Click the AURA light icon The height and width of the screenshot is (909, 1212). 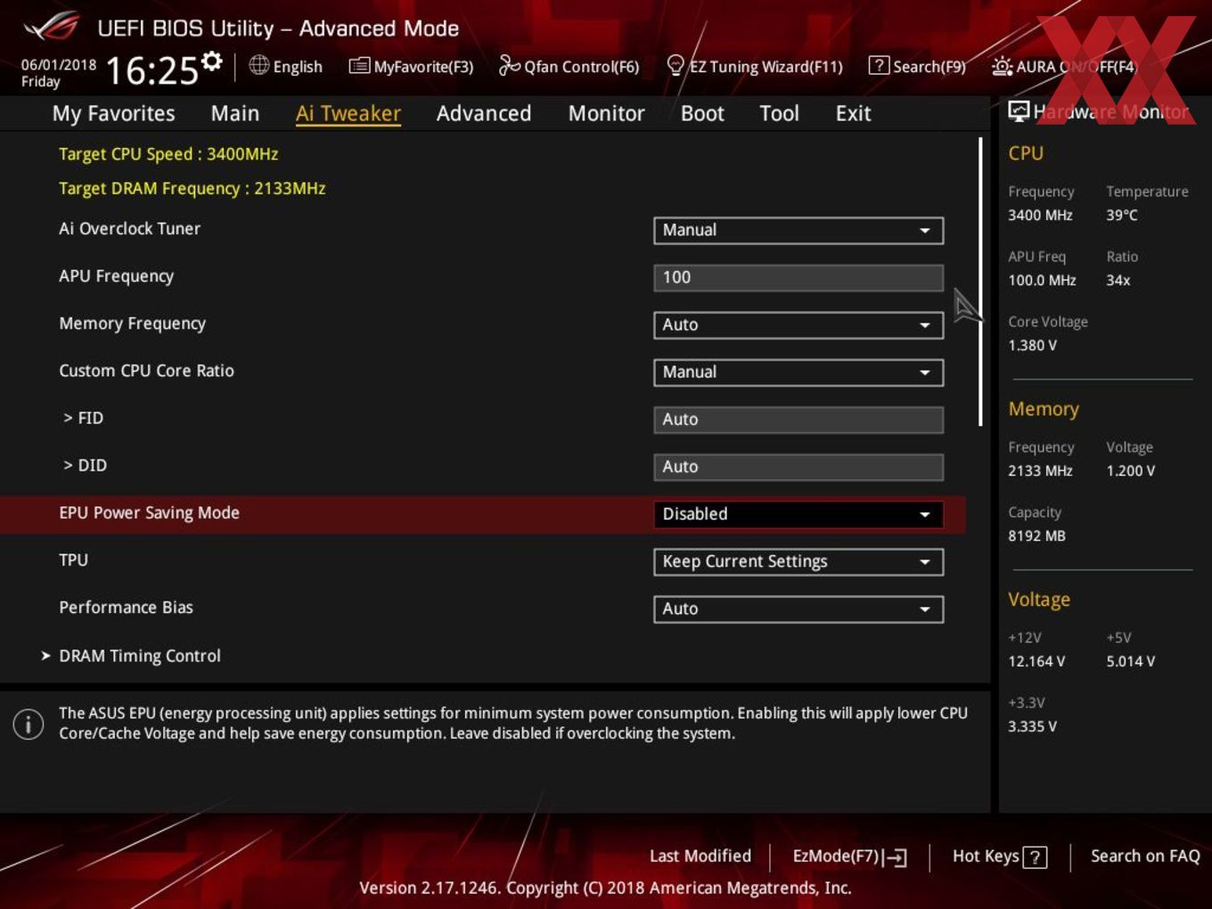1002,66
